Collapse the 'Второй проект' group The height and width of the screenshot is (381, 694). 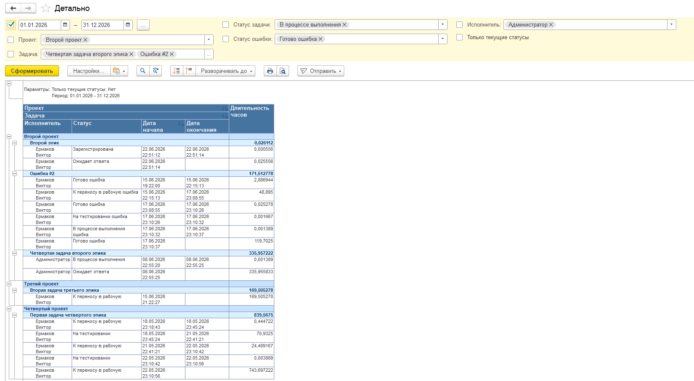point(9,136)
